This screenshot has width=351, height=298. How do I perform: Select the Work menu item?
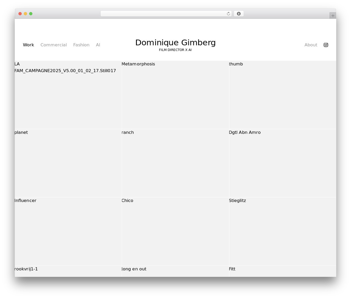point(29,45)
